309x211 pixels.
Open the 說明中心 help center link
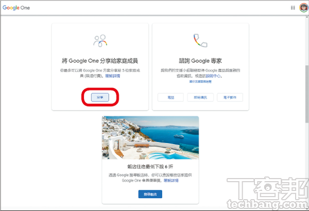click(213, 76)
